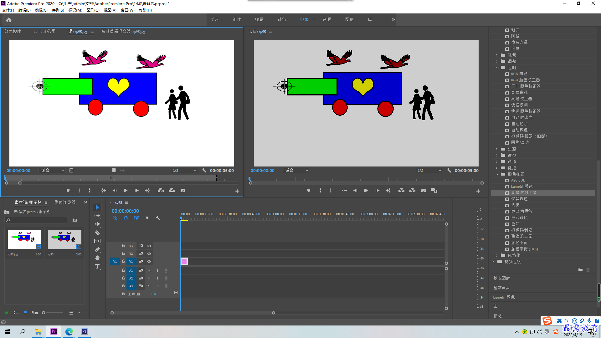Mute audio track A1
601x338 pixels.
click(x=149, y=270)
